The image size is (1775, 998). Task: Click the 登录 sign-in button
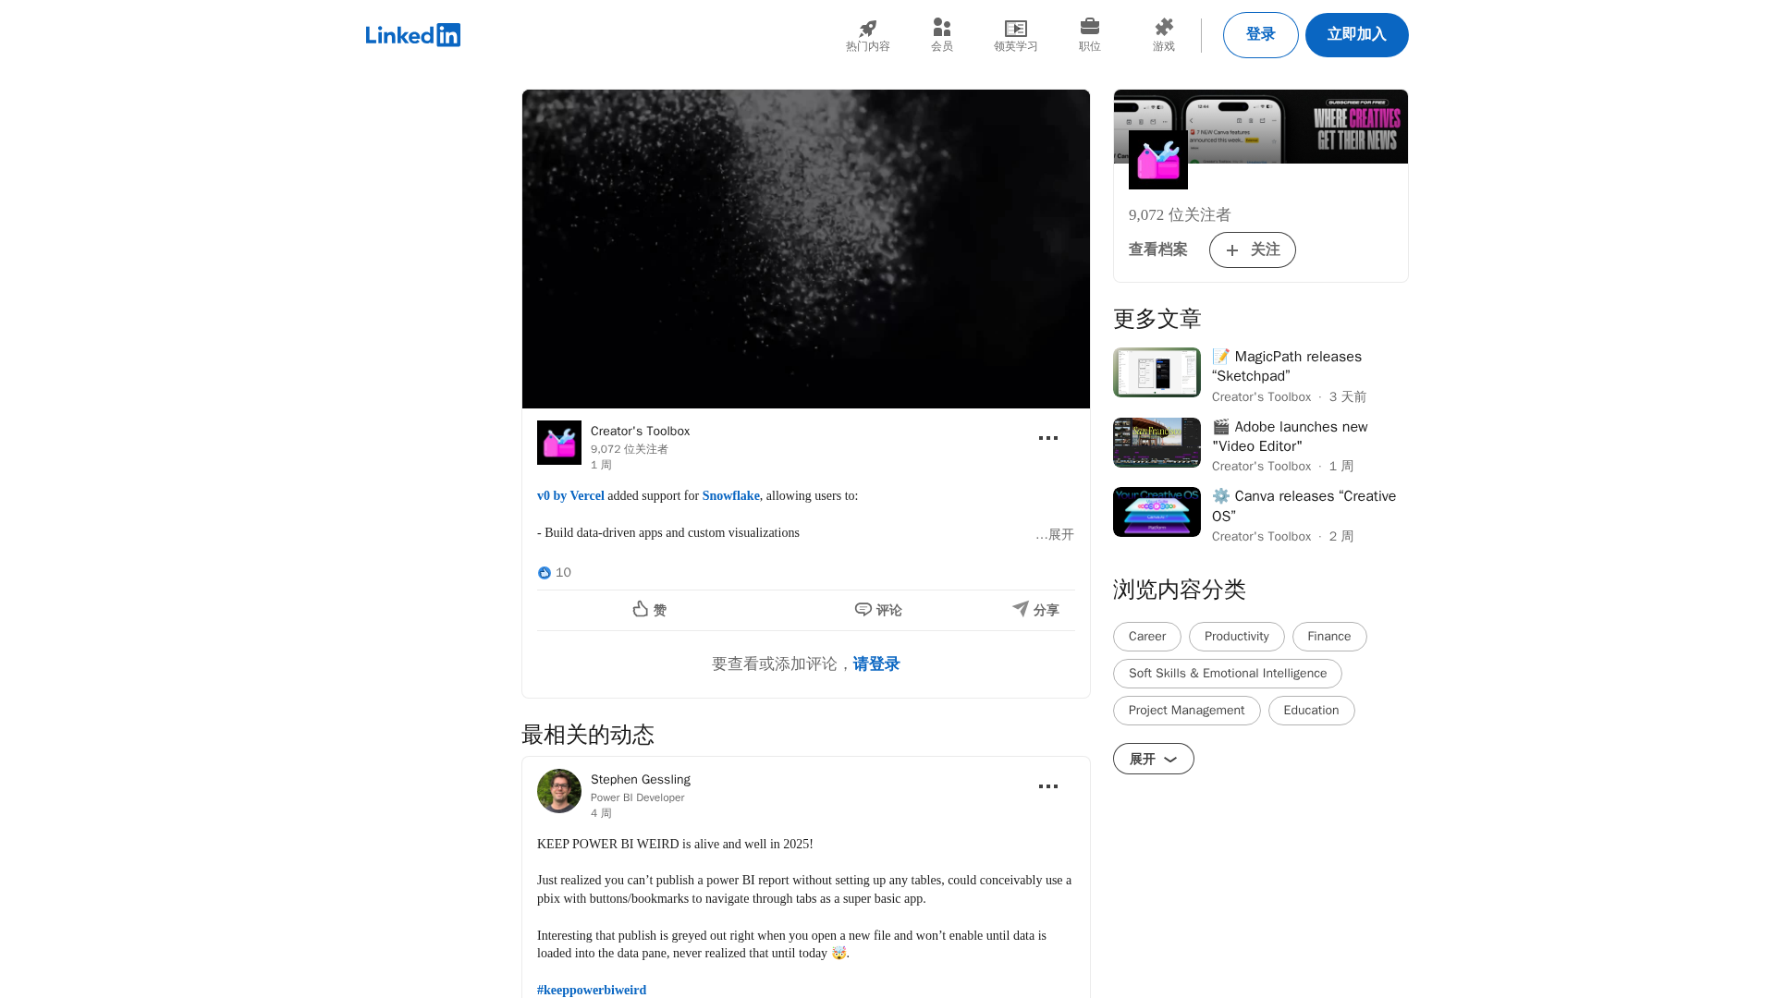(1260, 35)
